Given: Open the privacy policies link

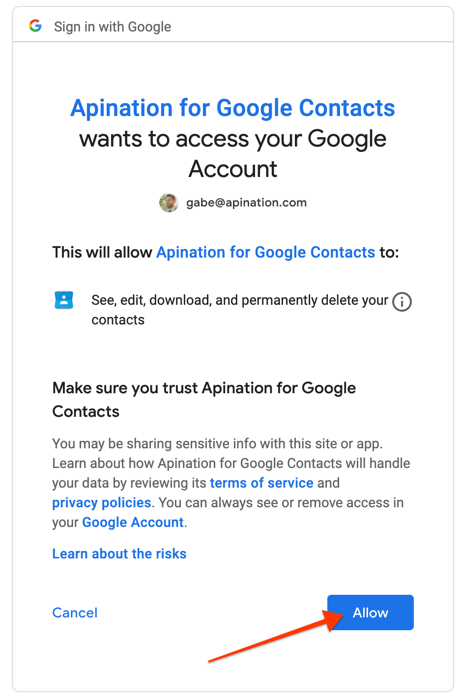Looking at the screenshot, I should pos(102,502).
